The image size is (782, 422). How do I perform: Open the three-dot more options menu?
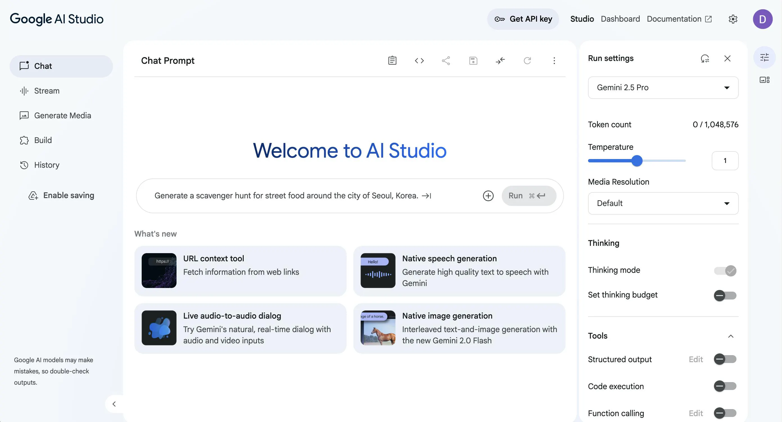click(554, 61)
